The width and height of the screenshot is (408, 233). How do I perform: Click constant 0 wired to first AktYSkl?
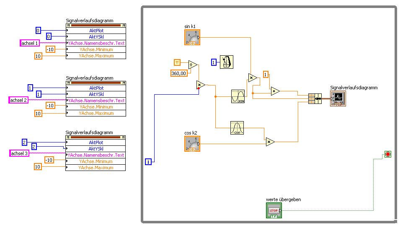coord(49,36)
